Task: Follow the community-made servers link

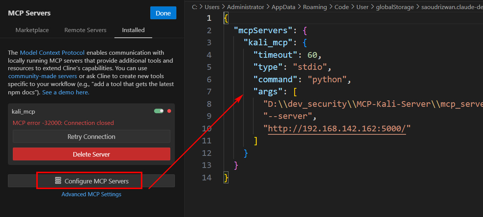Action: point(42,76)
